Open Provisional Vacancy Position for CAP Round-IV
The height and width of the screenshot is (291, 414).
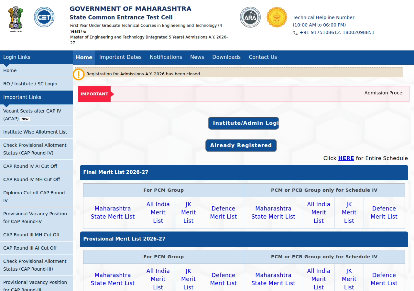tap(36, 218)
